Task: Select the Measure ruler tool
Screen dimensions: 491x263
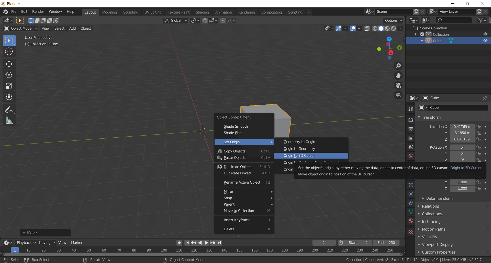Action: coord(9,121)
